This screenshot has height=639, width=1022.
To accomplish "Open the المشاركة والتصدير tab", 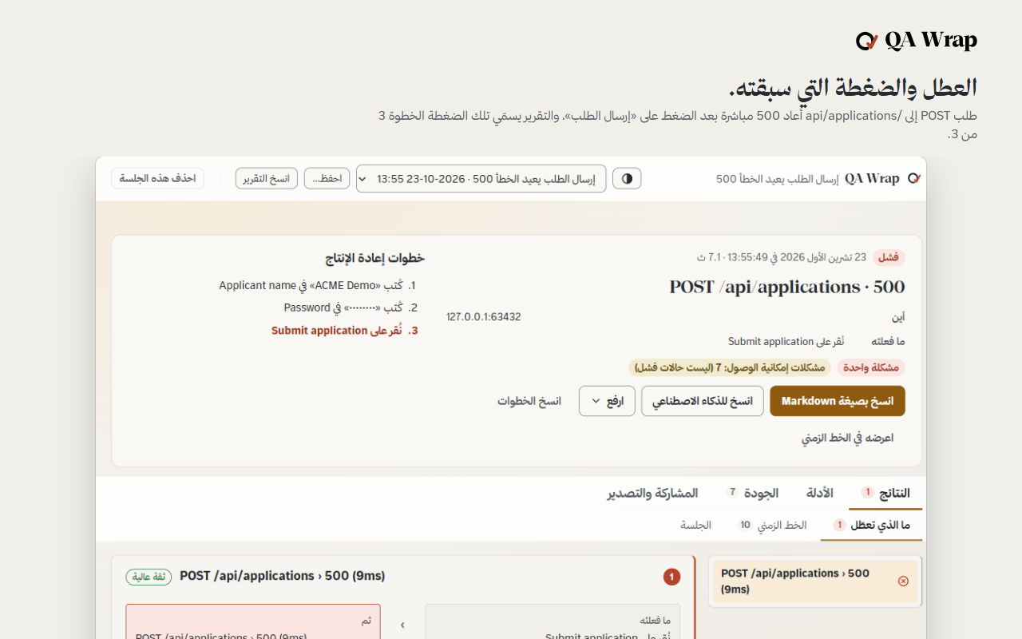I will pos(652,493).
